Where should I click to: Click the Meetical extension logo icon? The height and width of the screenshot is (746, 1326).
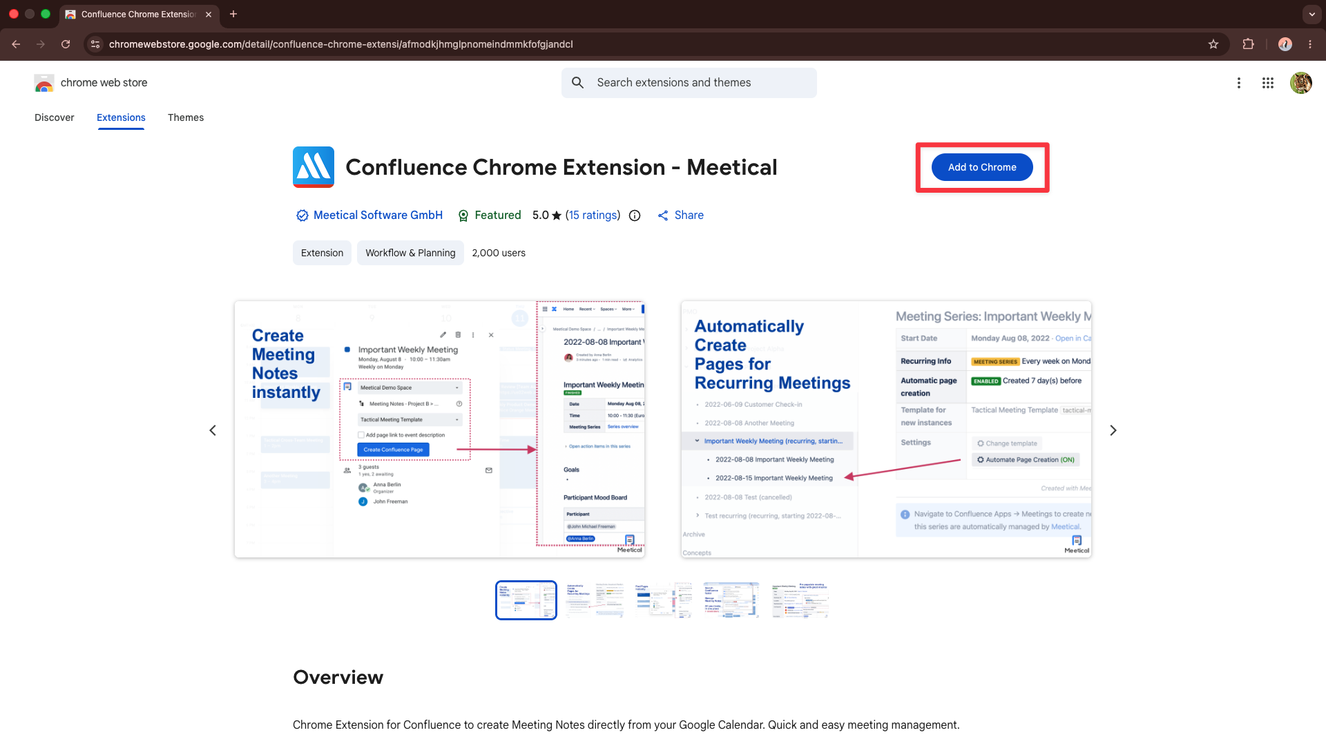(314, 167)
